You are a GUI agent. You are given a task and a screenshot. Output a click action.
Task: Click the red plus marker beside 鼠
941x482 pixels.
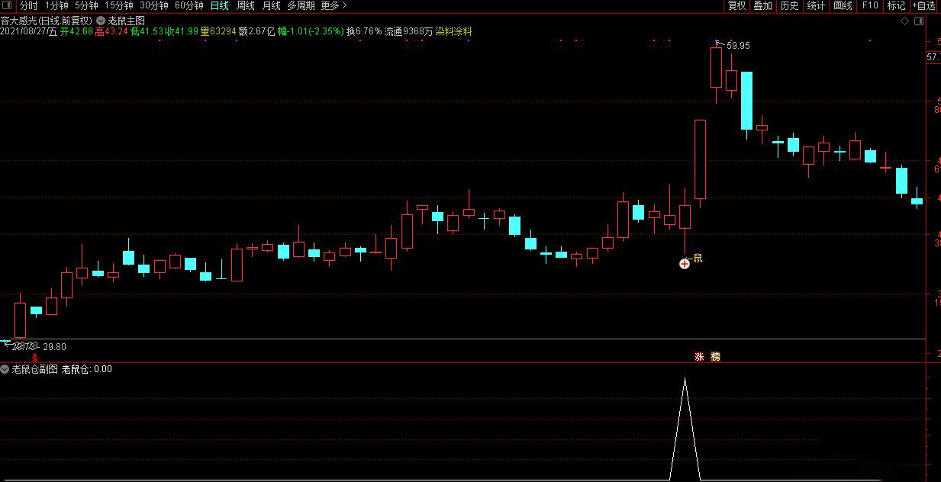(x=685, y=263)
